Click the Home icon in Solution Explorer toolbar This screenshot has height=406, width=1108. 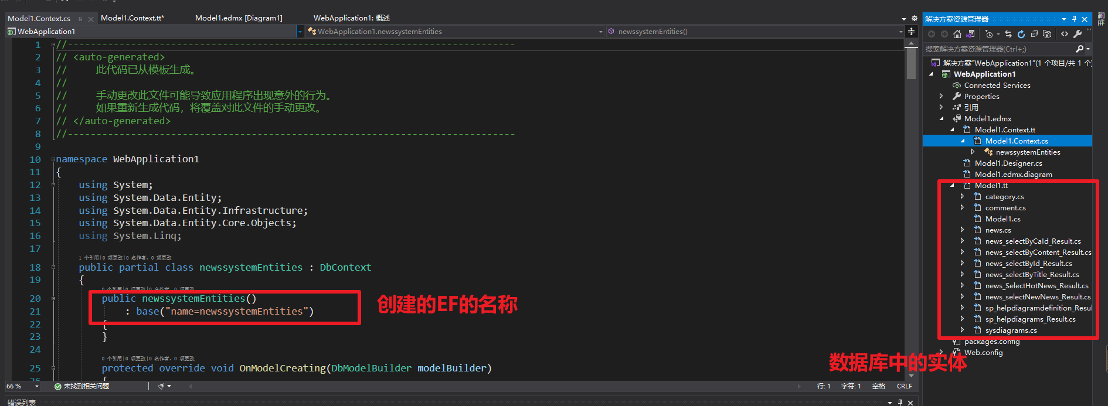point(957,34)
